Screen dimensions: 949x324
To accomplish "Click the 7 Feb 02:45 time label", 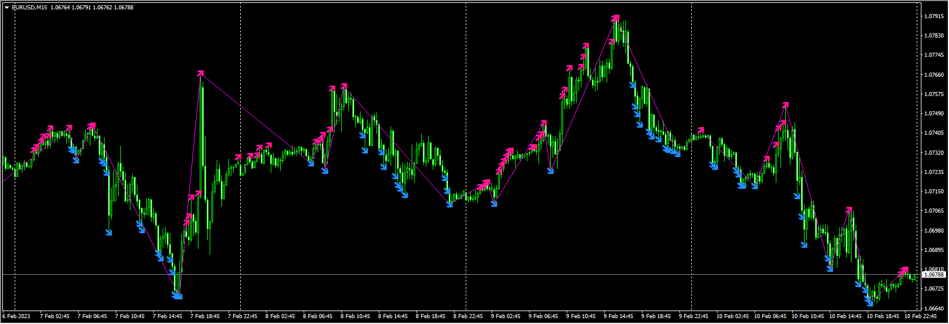I will [x=55, y=316].
